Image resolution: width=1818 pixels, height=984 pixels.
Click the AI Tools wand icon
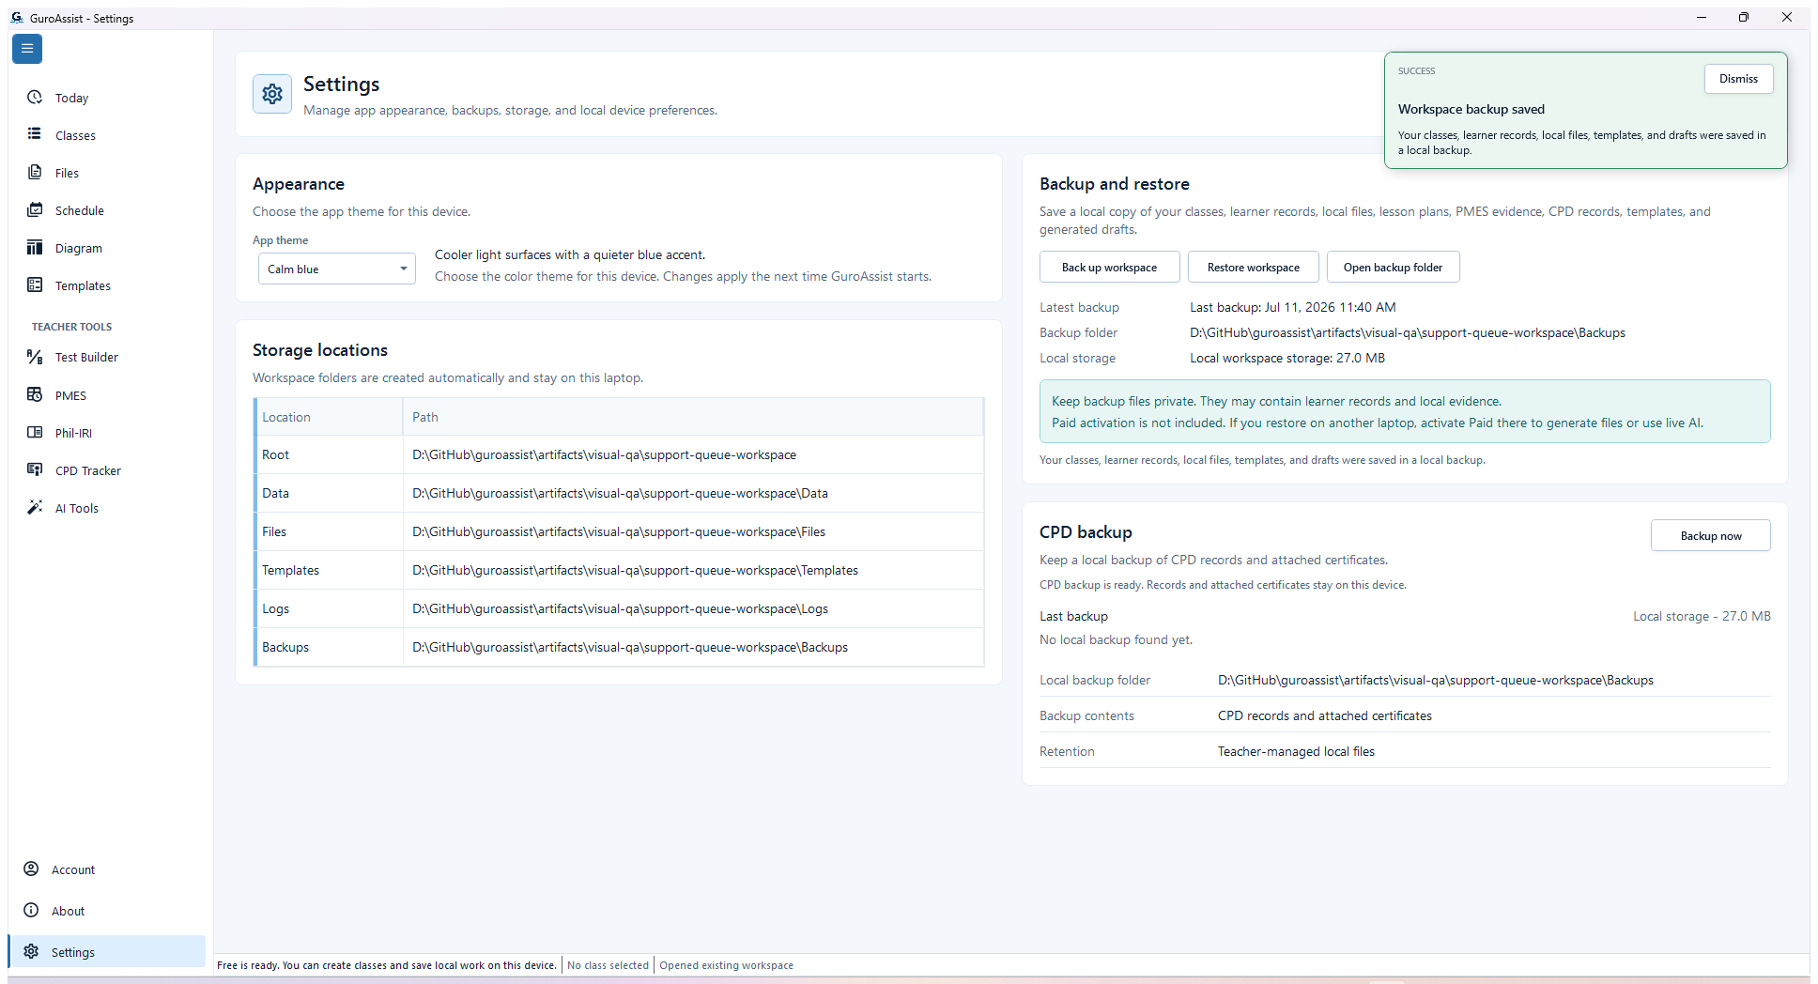point(35,507)
